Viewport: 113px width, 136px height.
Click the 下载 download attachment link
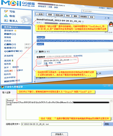[x=45, y=63]
